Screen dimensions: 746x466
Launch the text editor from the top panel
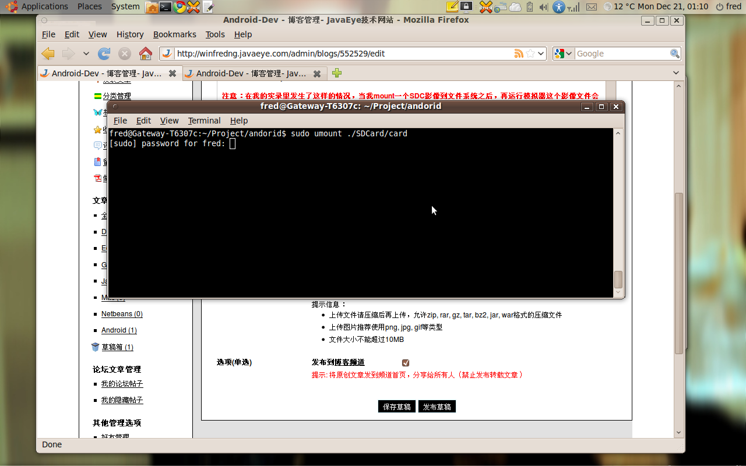208,7
